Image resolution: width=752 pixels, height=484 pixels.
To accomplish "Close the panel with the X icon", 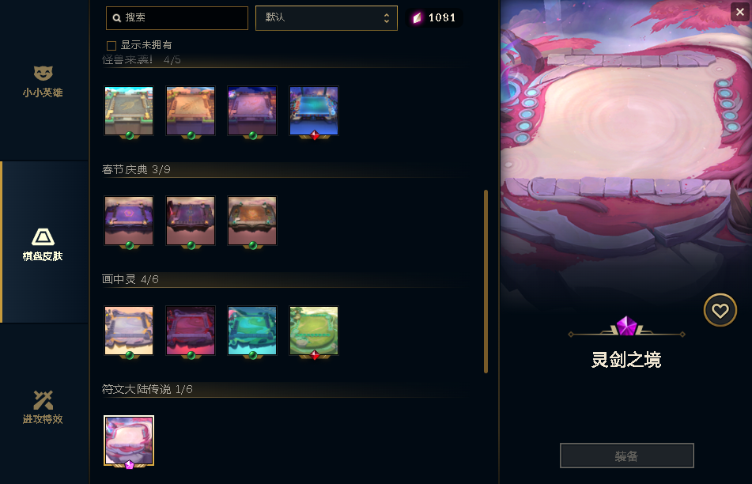I will [740, 12].
